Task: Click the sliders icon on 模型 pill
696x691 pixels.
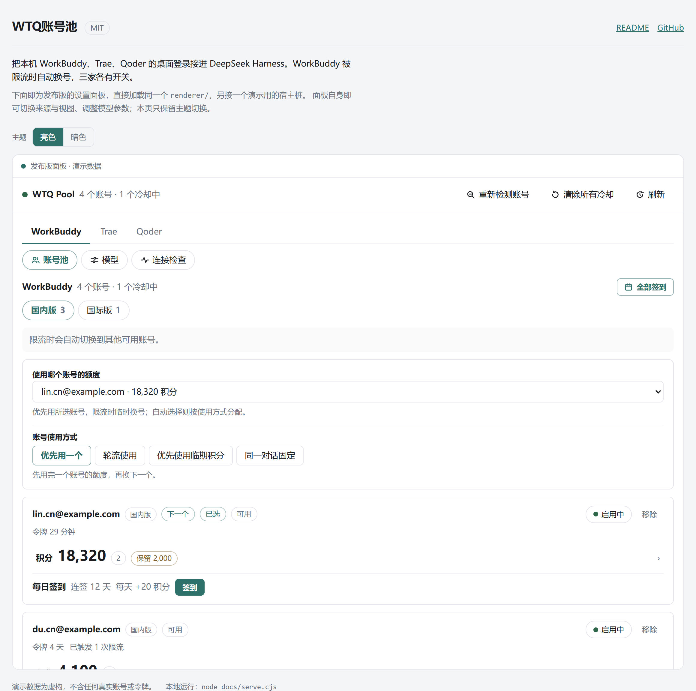Action: pyautogui.click(x=94, y=260)
